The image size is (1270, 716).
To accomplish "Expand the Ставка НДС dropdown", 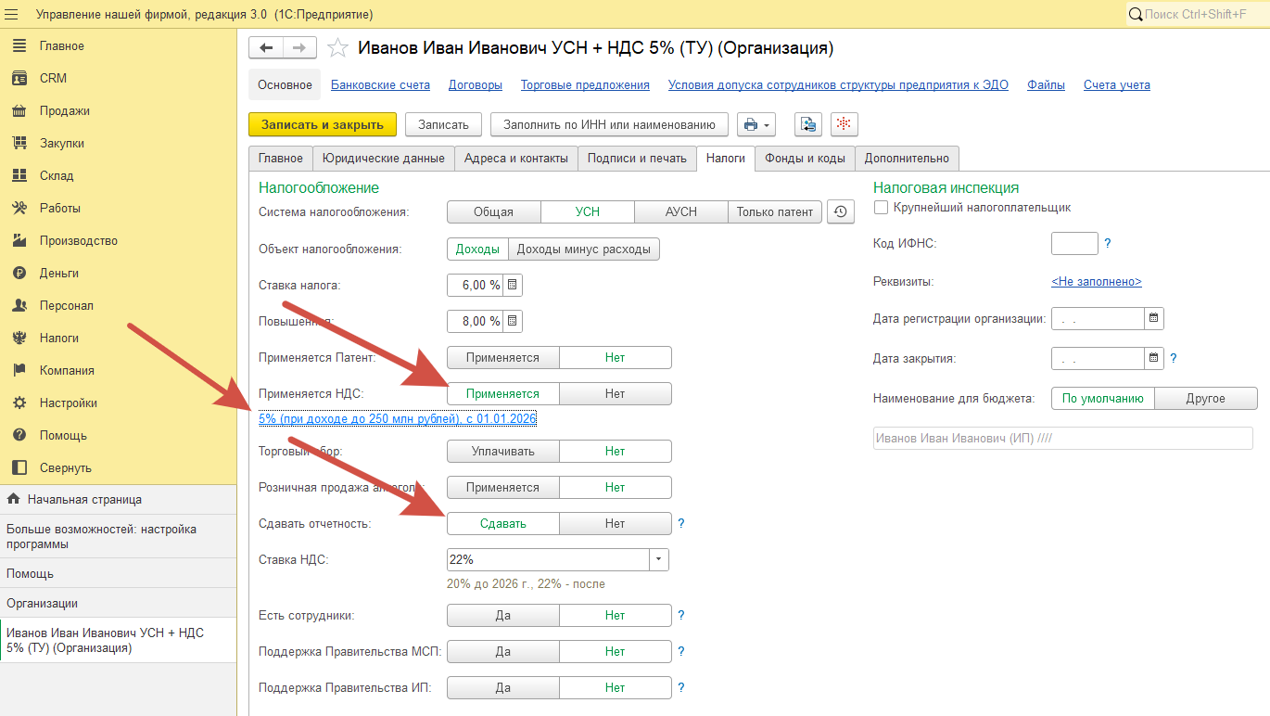I will [658, 559].
